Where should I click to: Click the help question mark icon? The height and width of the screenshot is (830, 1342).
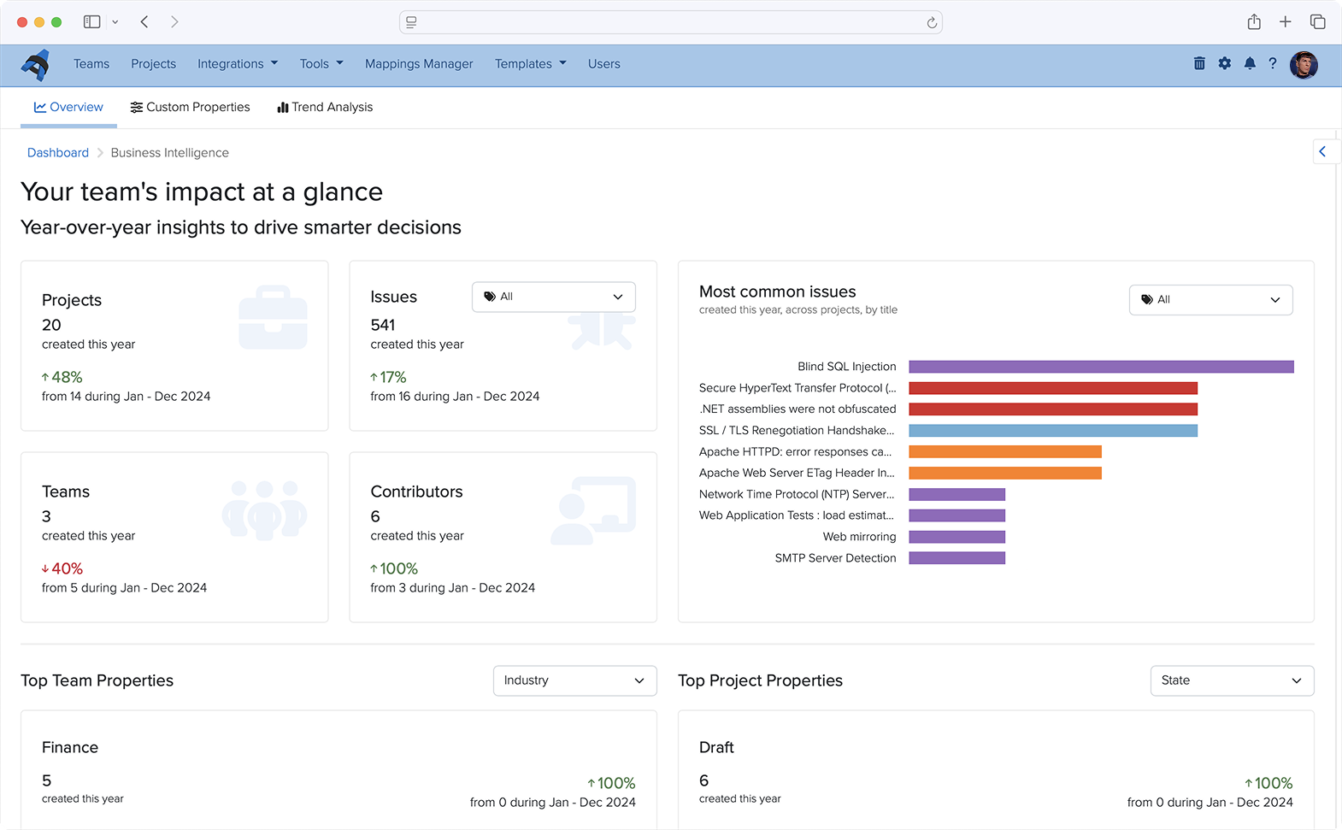(1273, 63)
